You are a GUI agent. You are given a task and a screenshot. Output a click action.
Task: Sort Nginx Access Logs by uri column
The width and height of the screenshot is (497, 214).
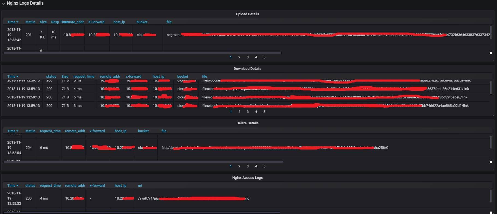(140, 186)
